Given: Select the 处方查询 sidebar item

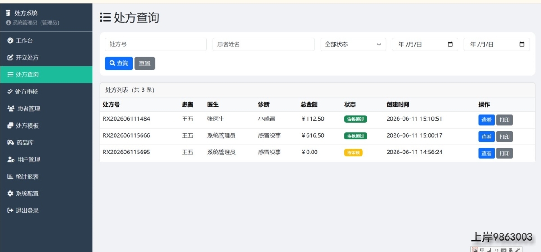Looking at the screenshot, I should click(46, 75).
